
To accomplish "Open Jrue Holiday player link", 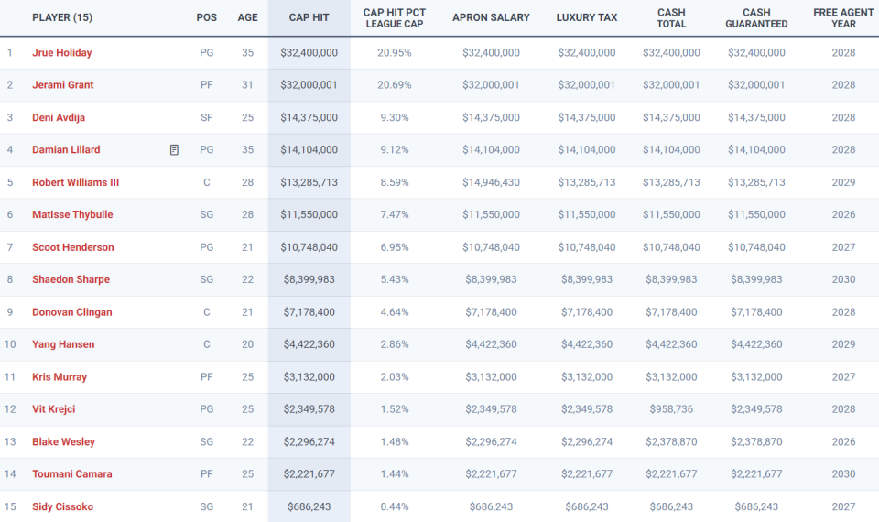I will click(x=61, y=53).
